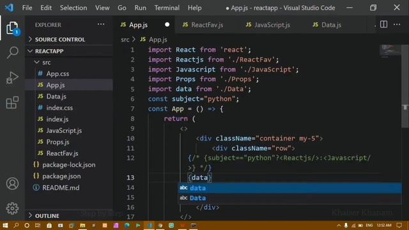
Task: Click src breadcrumb segment
Action: pyautogui.click(x=125, y=40)
